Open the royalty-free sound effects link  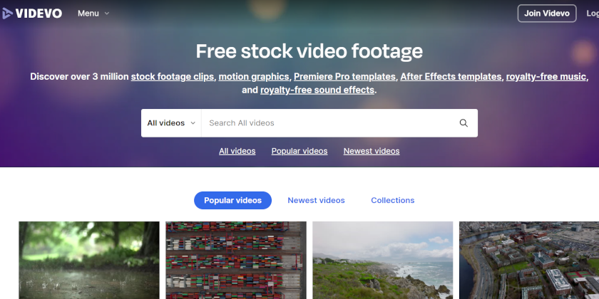pyautogui.click(x=317, y=90)
